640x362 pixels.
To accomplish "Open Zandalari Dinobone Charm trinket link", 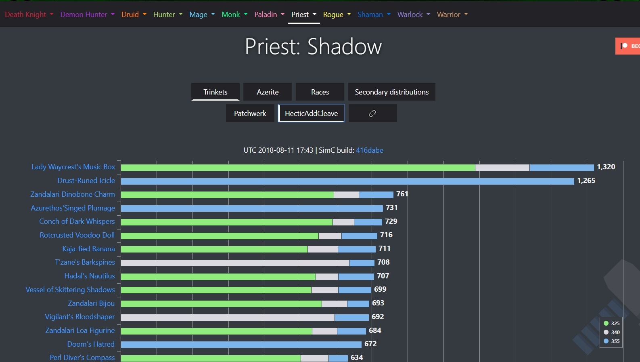I will (73, 194).
